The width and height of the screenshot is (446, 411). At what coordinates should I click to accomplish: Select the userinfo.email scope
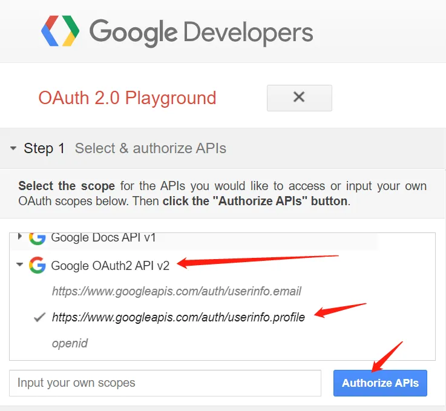176,291
